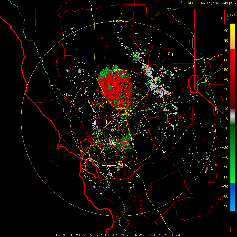Pick the gray zero-velocity color bar segment
The height and width of the screenshot is (237, 237).
[233, 116]
